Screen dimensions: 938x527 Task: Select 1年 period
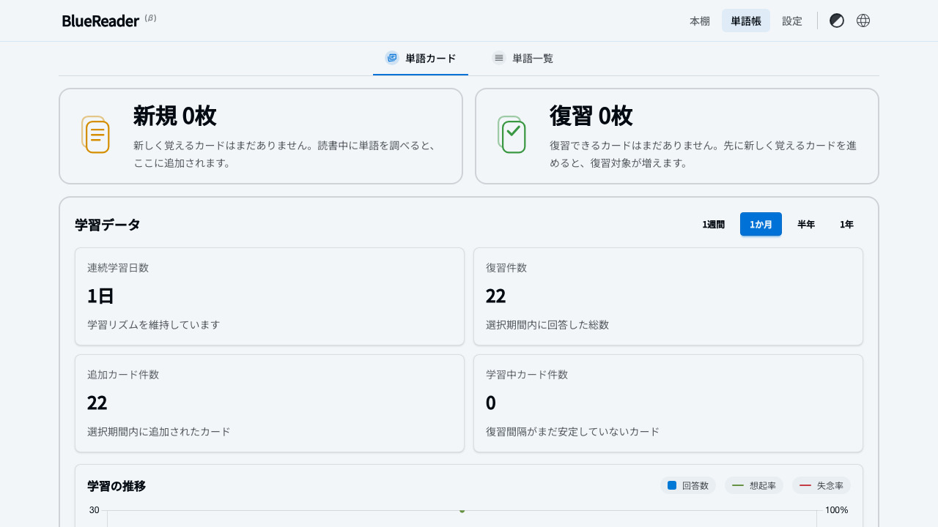coord(847,225)
